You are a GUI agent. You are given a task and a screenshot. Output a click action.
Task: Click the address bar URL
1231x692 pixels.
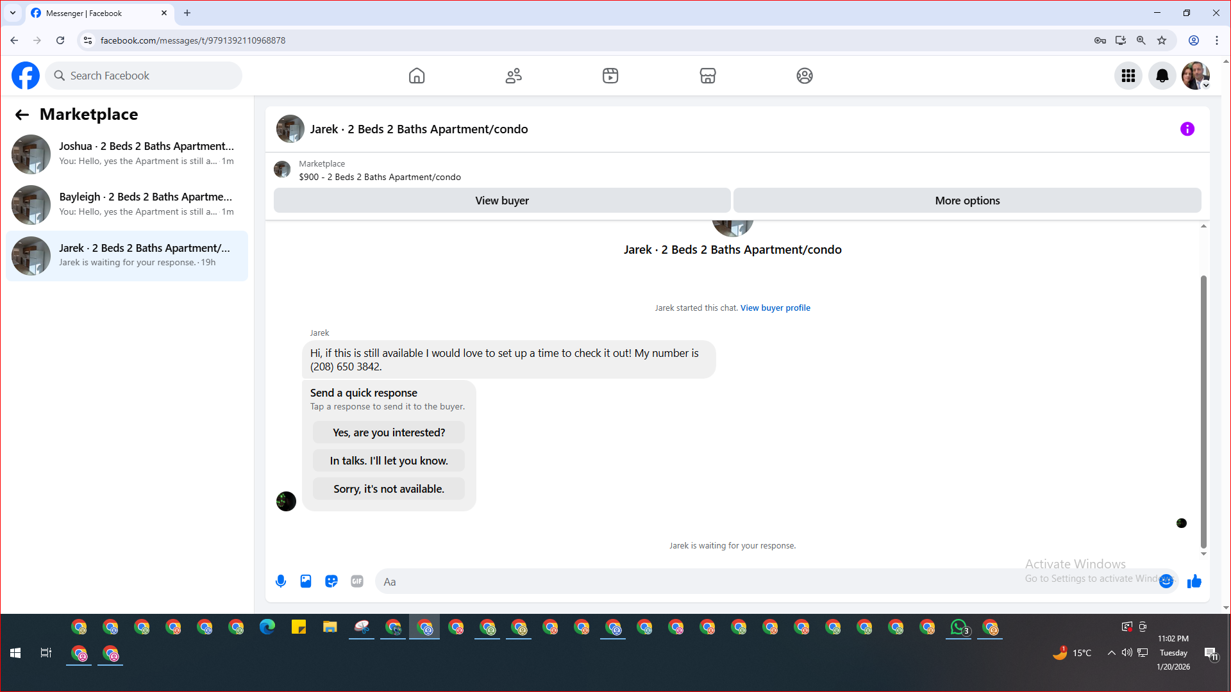point(193,40)
